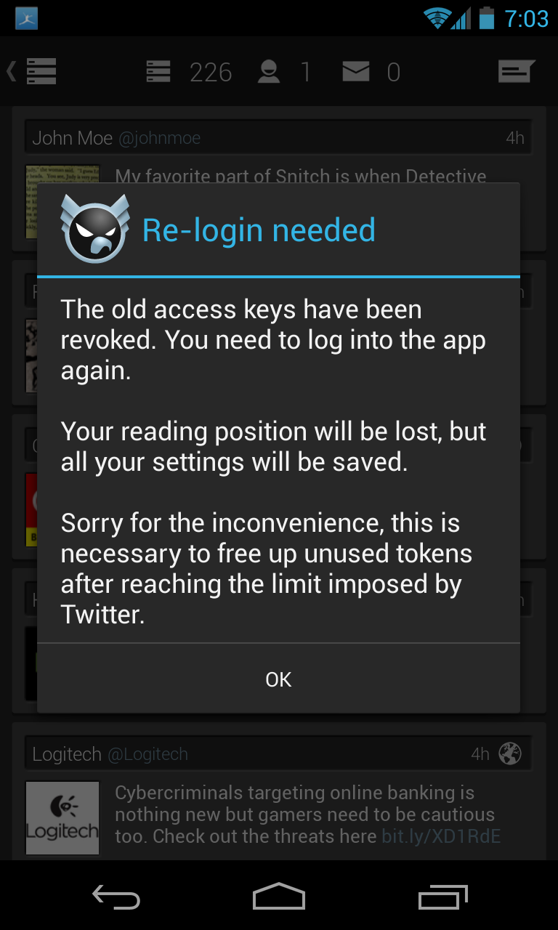Open mentions via the person icon
The height and width of the screenshot is (930, 558).
pos(269,72)
